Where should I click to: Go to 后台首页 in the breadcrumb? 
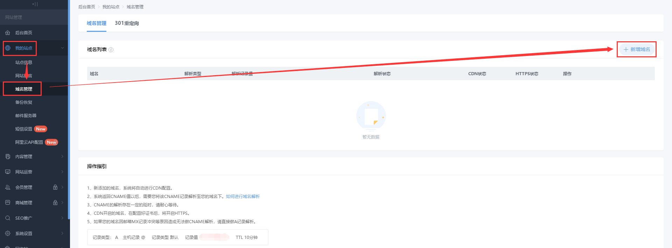[86, 7]
